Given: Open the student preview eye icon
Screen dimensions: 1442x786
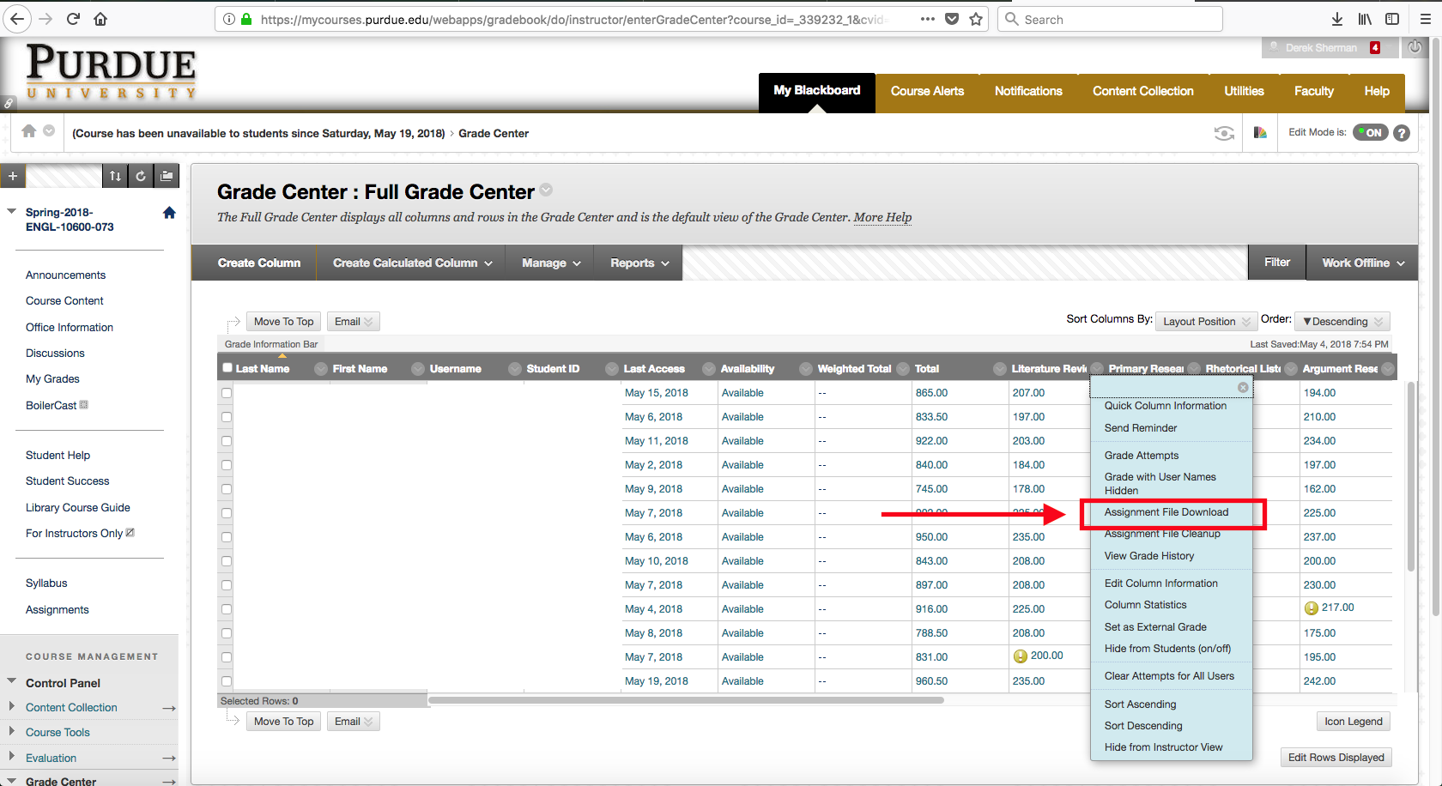Looking at the screenshot, I should pyautogui.click(x=1224, y=133).
